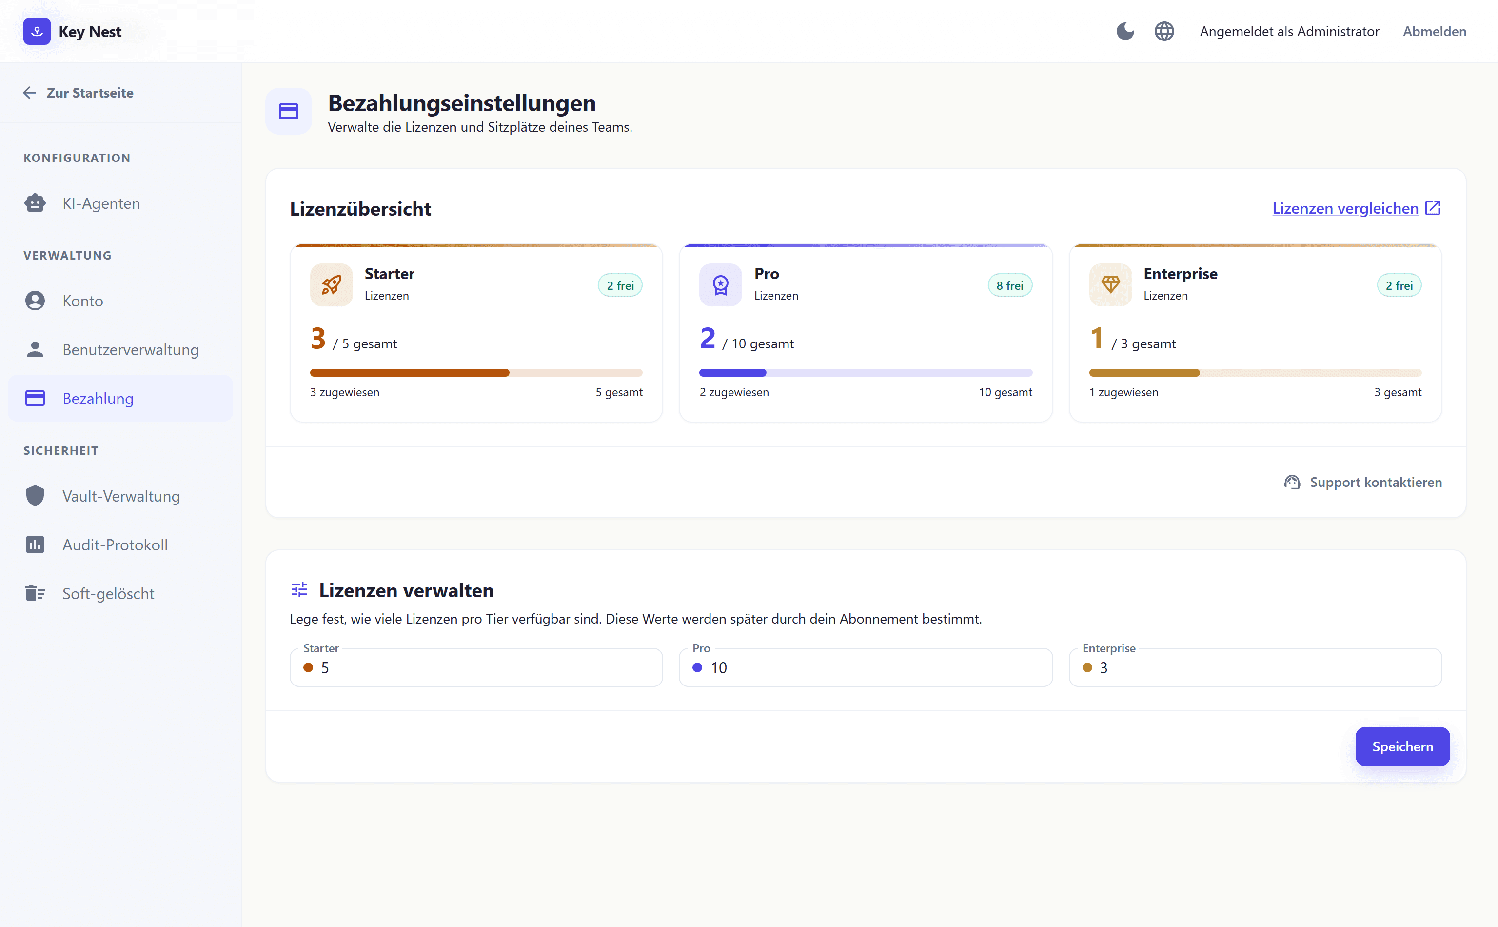Go back via Zur Startseite arrow
The image size is (1498, 927).
(29, 93)
